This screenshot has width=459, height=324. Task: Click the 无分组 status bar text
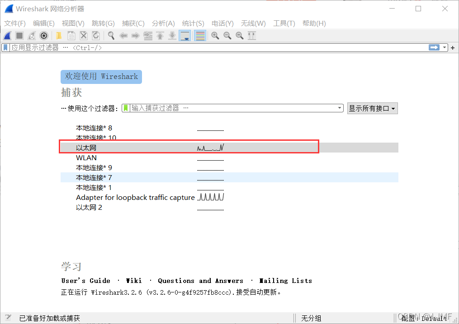311,318
